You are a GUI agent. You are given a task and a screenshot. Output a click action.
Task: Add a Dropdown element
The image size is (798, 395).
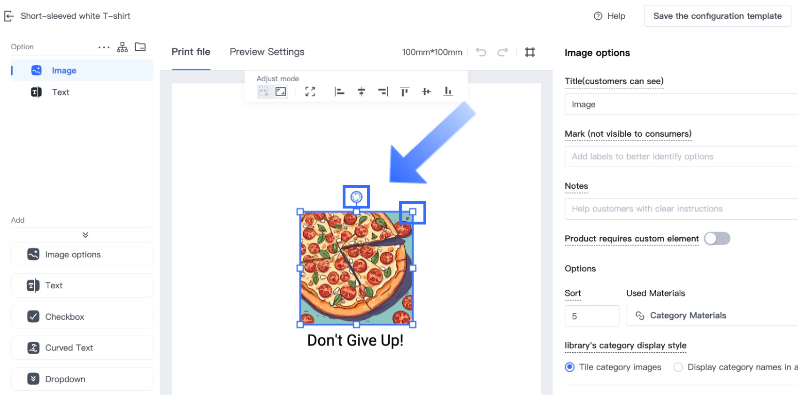[x=82, y=379]
